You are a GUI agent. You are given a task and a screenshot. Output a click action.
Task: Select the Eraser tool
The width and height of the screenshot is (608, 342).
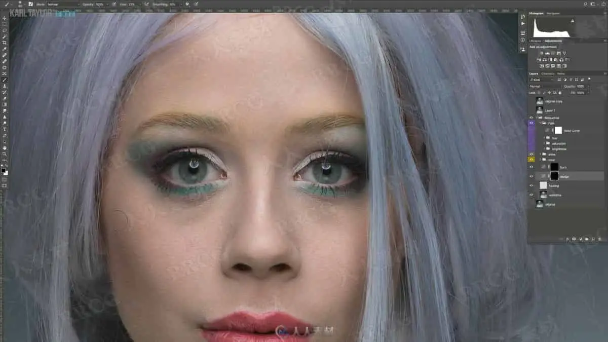[5, 98]
